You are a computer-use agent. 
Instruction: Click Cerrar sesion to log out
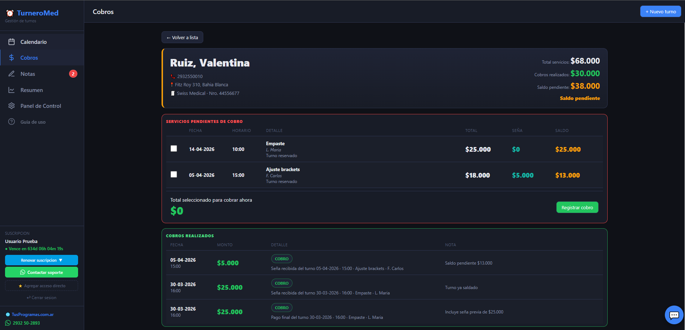[x=41, y=298]
